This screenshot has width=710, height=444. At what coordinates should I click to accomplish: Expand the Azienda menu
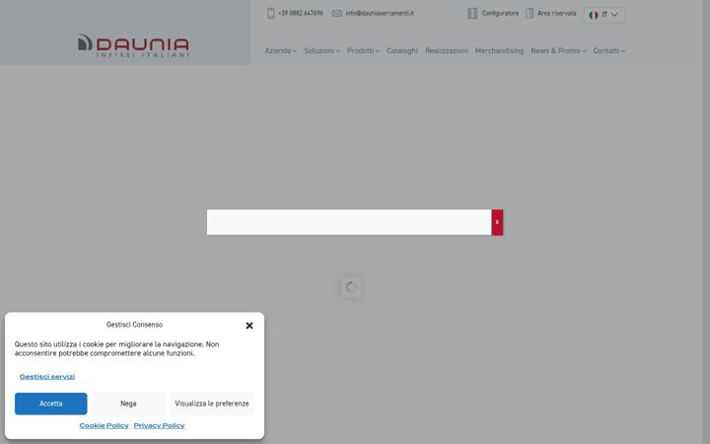[x=281, y=50]
